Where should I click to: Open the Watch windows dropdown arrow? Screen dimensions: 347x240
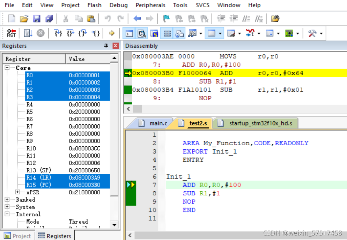(x=201, y=33)
